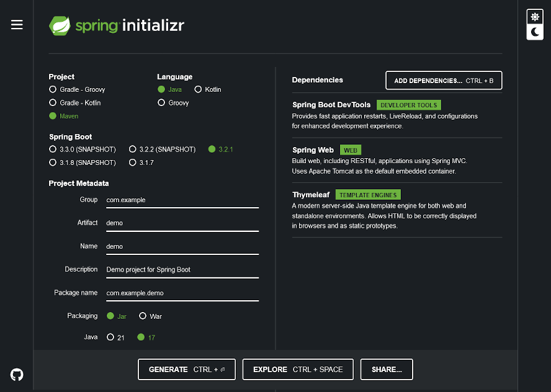The height and width of the screenshot is (392, 551).
Task: Focus the Artifact input field
Action: tap(182, 224)
